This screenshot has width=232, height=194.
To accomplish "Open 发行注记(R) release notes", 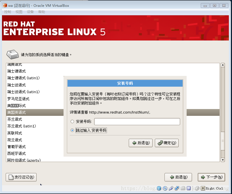I will (x=21, y=177).
